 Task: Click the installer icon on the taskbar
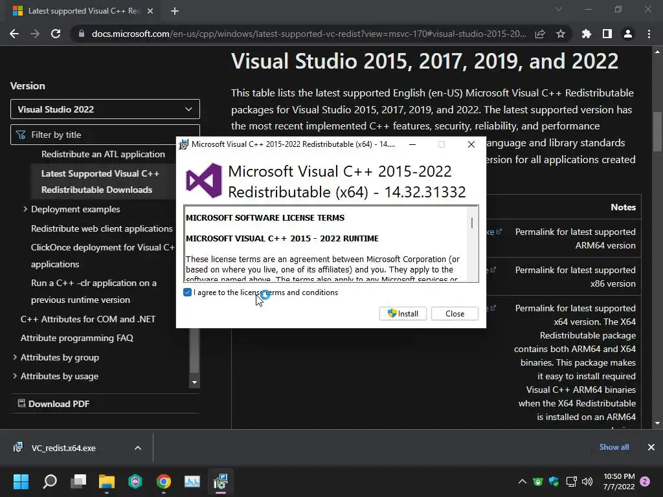pyautogui.click(x=221, y=481)
